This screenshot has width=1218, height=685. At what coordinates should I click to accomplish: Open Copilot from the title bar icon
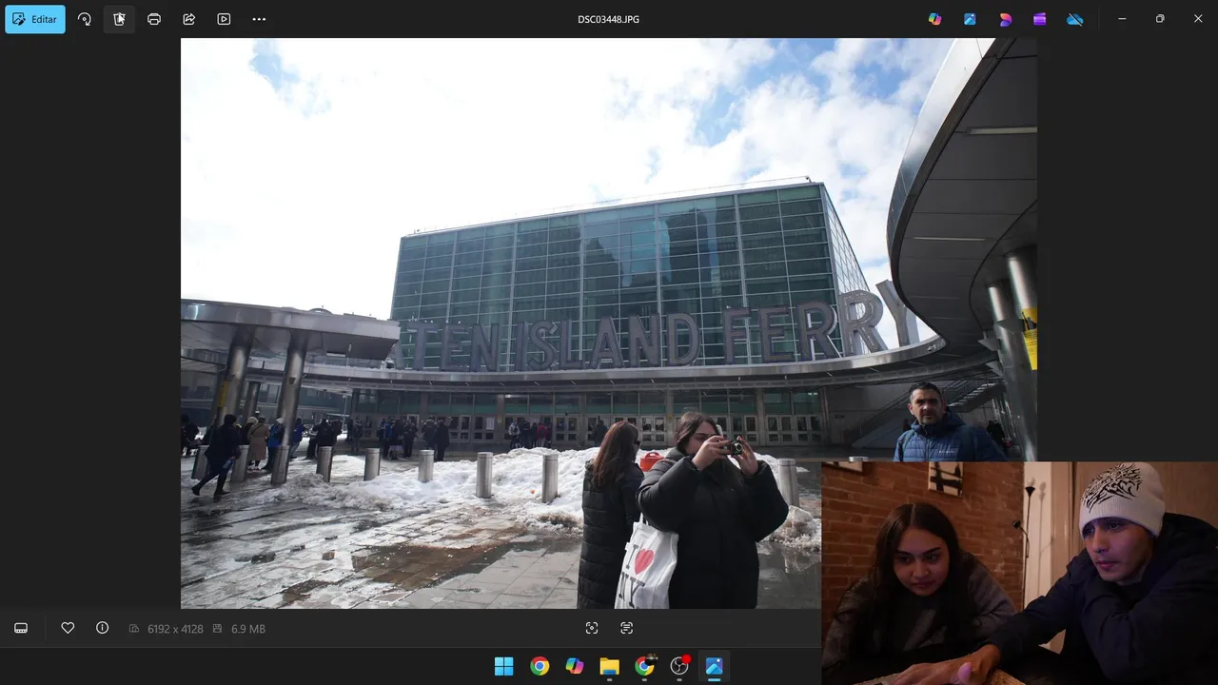pyautogui.click(x=934, y=19)
